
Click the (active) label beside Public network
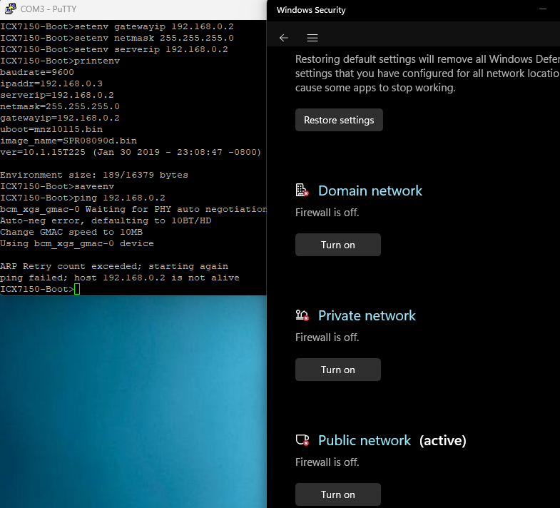(x=442, y=440)
